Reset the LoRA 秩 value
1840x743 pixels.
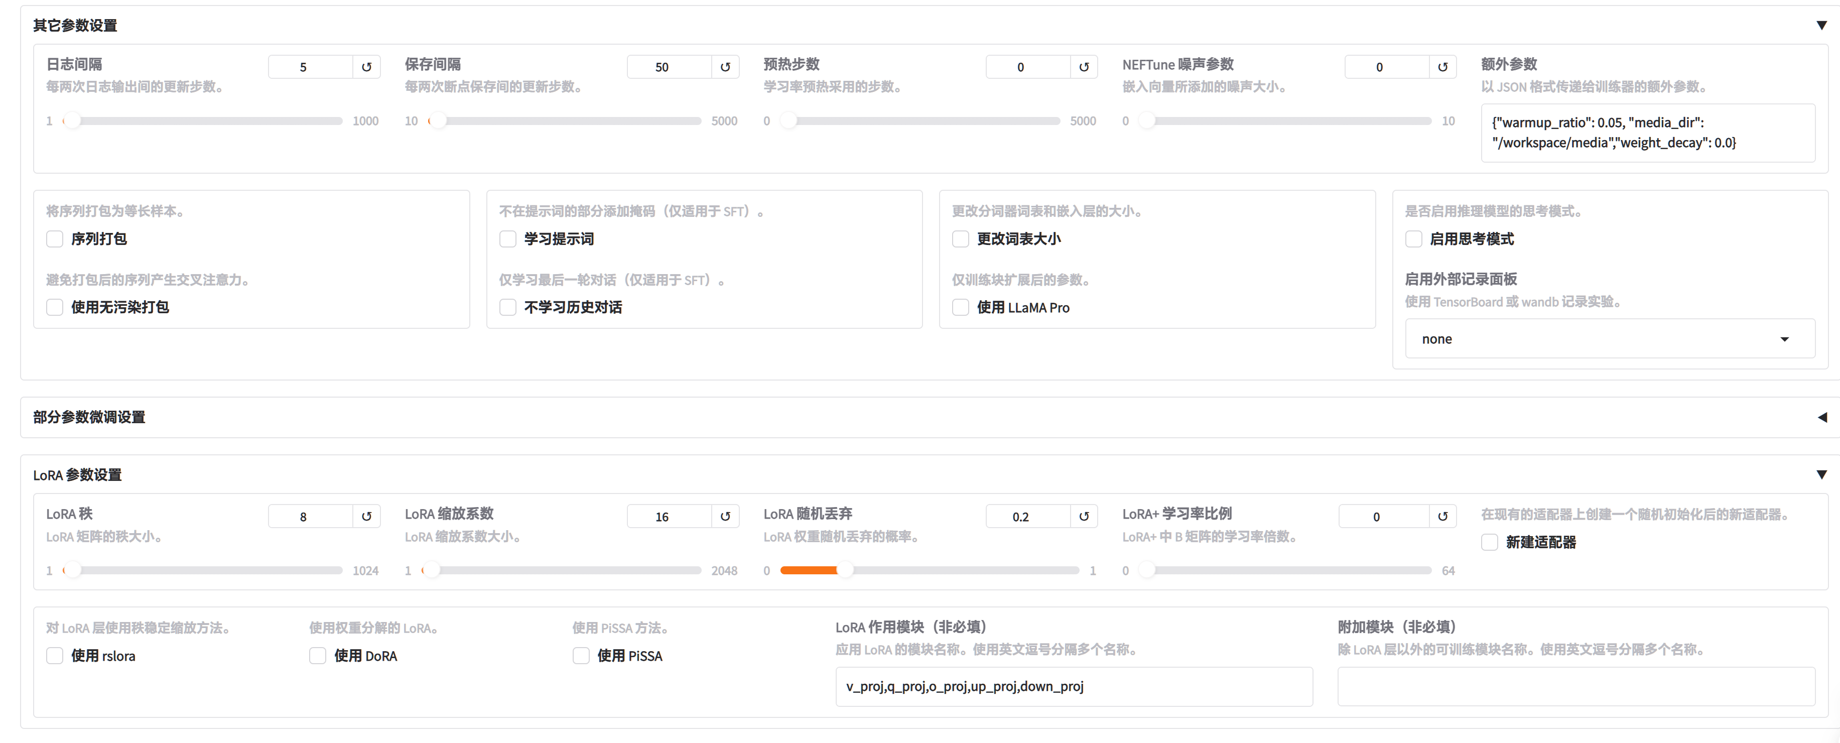366,517
